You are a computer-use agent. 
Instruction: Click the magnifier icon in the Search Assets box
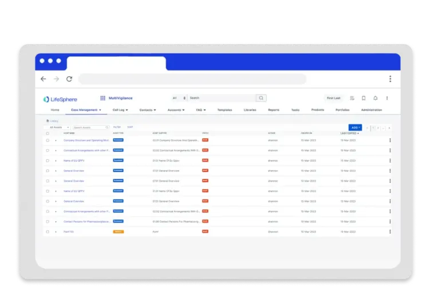pyautogui.click(x=107, y=127)
